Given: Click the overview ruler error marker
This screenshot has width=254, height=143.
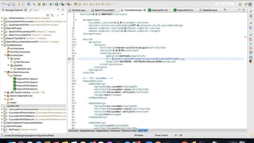Looking at the screenshot, I should [245, 37].
